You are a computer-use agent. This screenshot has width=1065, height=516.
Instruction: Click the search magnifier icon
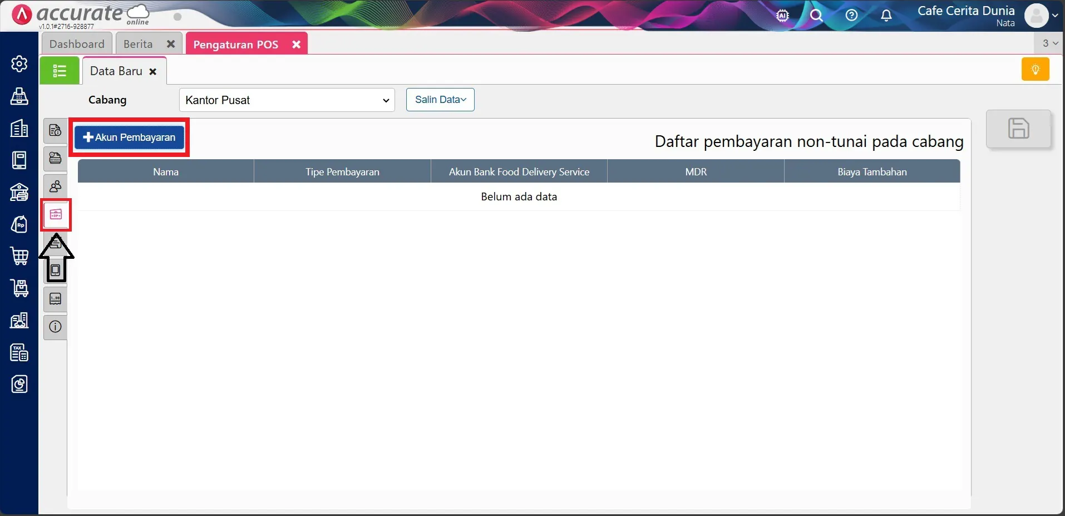(816, 16)
